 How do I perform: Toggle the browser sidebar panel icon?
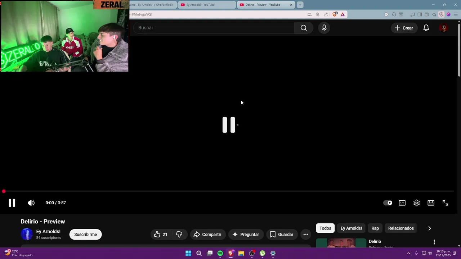click(x=420, y=14)
